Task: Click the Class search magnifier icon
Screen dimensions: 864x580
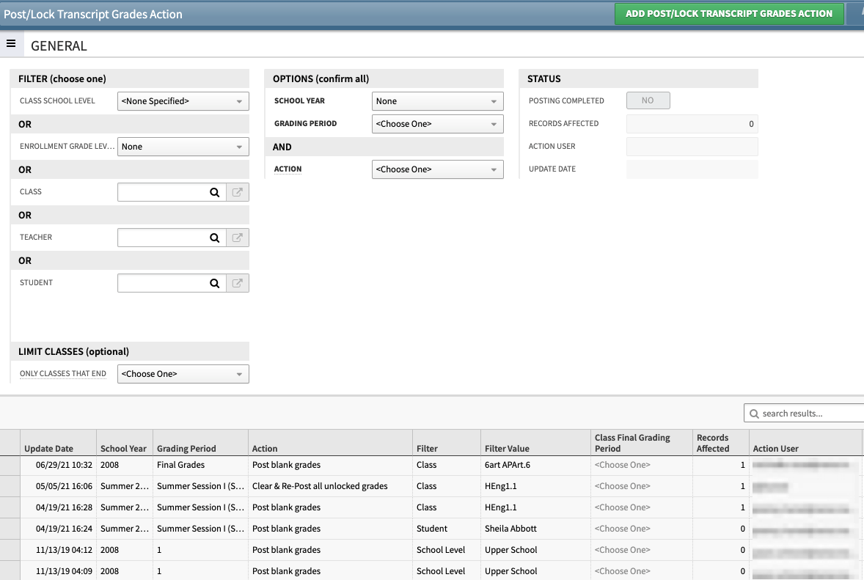Action: point(214,191)
